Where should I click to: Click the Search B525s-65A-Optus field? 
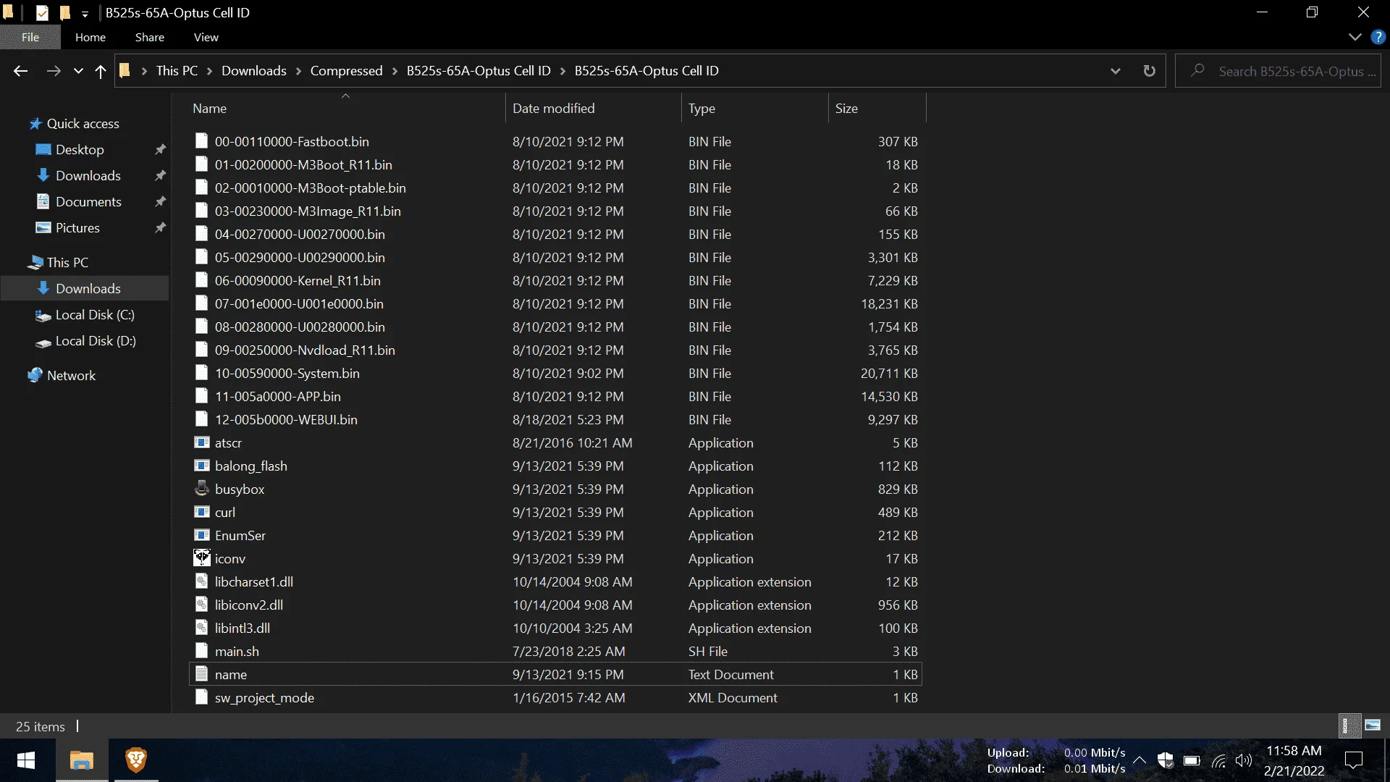click(1278, 71)
